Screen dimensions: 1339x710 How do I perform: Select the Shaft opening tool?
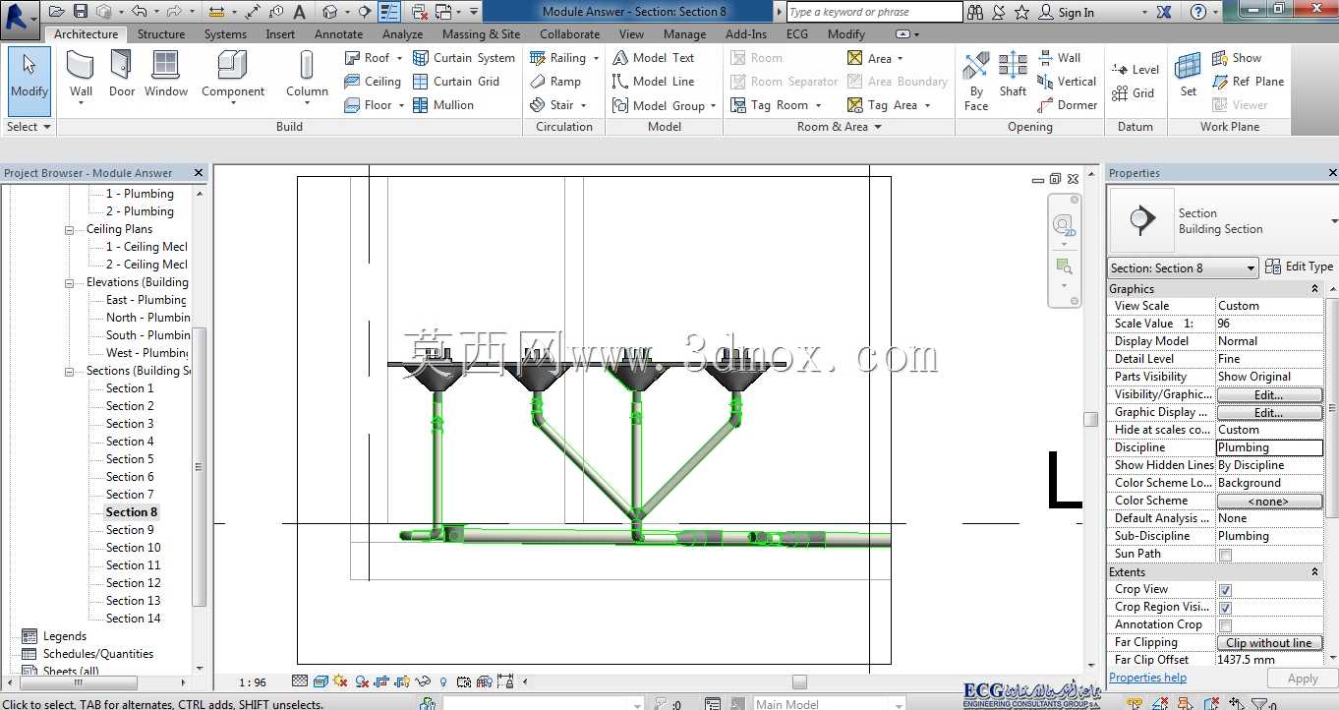pyautogui.click(x=1013, y=76)
